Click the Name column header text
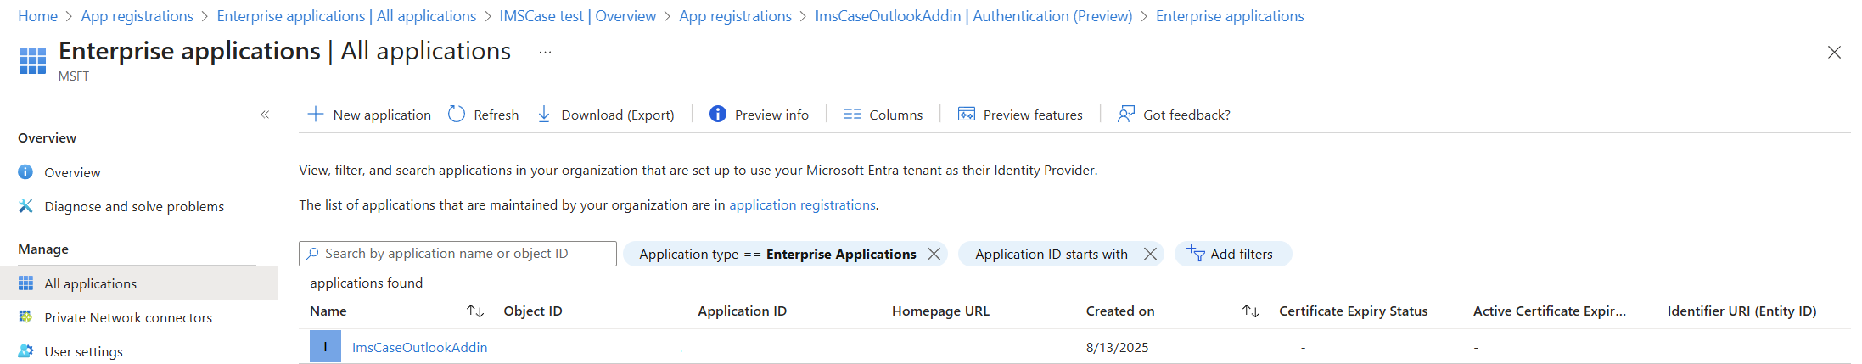This screenshot has height=364, width=1862. 328,311
